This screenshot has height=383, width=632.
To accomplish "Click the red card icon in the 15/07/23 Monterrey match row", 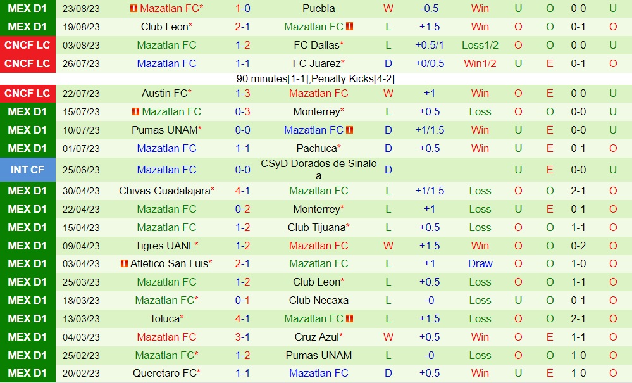I will click(135, 112).
